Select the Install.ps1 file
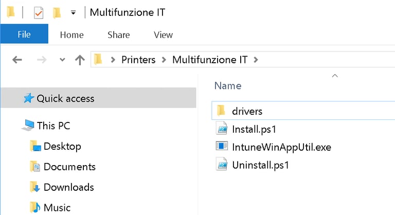Screen dimensions: 395x215 [x=254, y=129]
